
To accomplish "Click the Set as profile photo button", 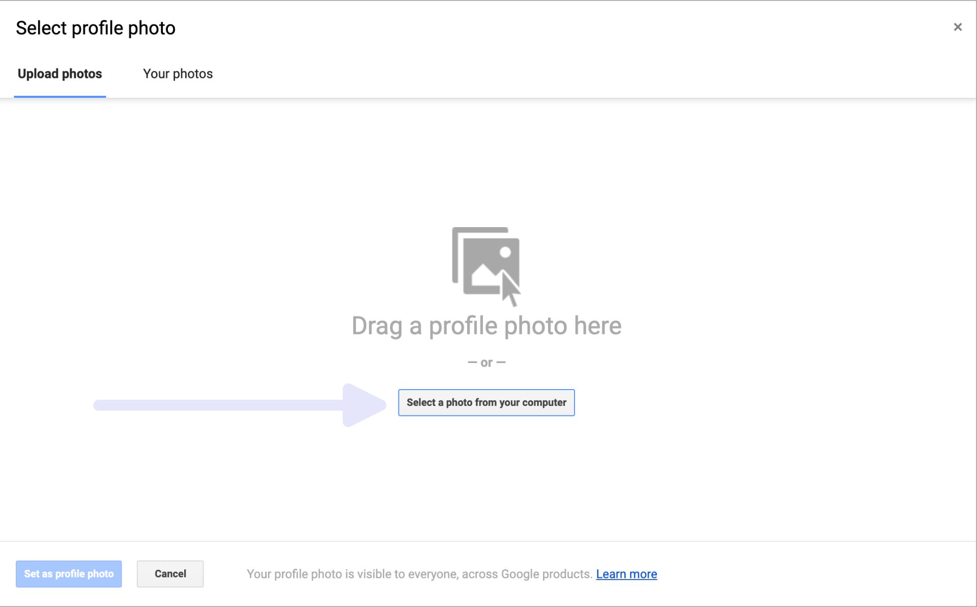I will click(69, 574).
